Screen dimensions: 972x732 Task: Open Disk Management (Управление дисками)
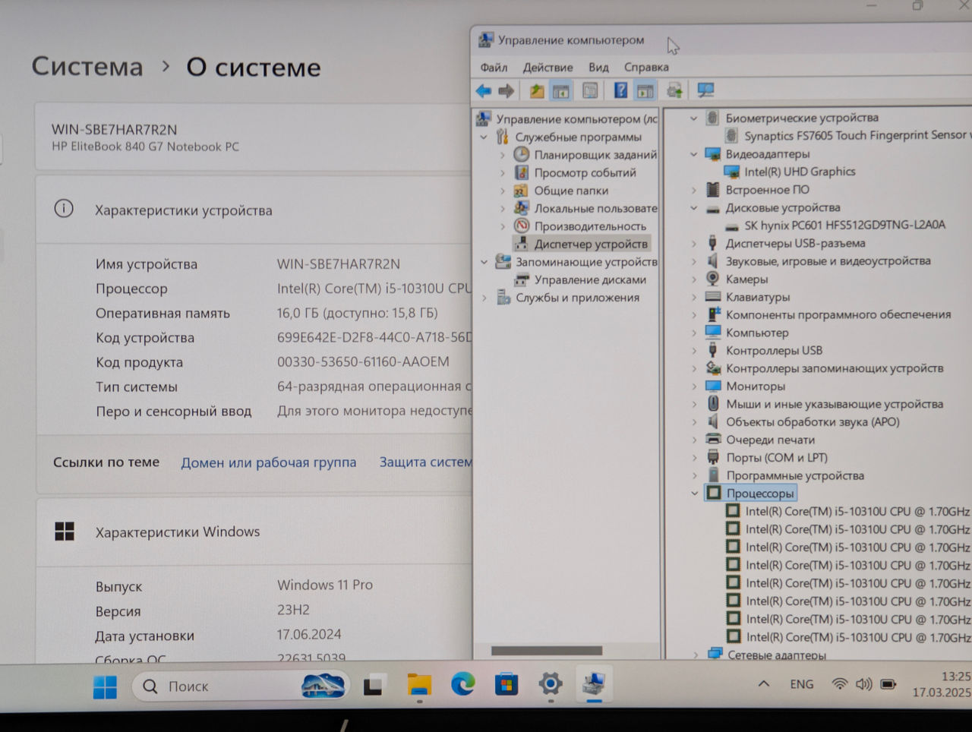590,279
